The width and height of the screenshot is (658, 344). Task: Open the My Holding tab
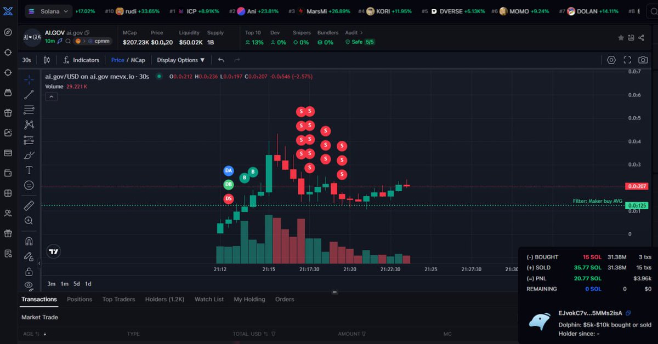pyautogui.click(x=249, y=299)
